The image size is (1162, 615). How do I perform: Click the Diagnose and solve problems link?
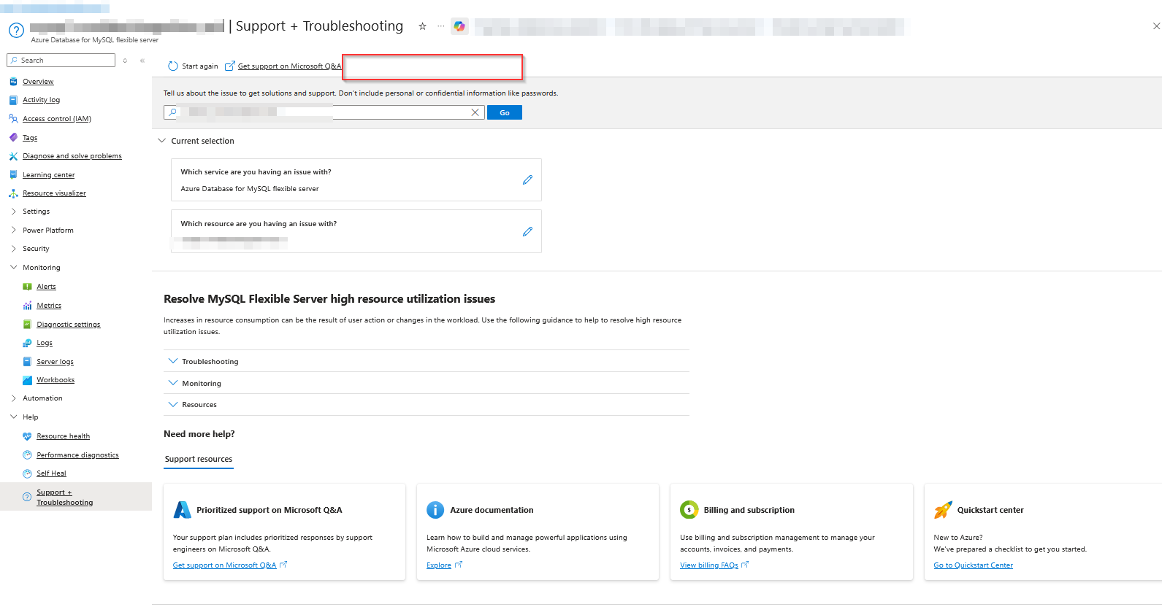pyautogui.click(x=72, y=156)
